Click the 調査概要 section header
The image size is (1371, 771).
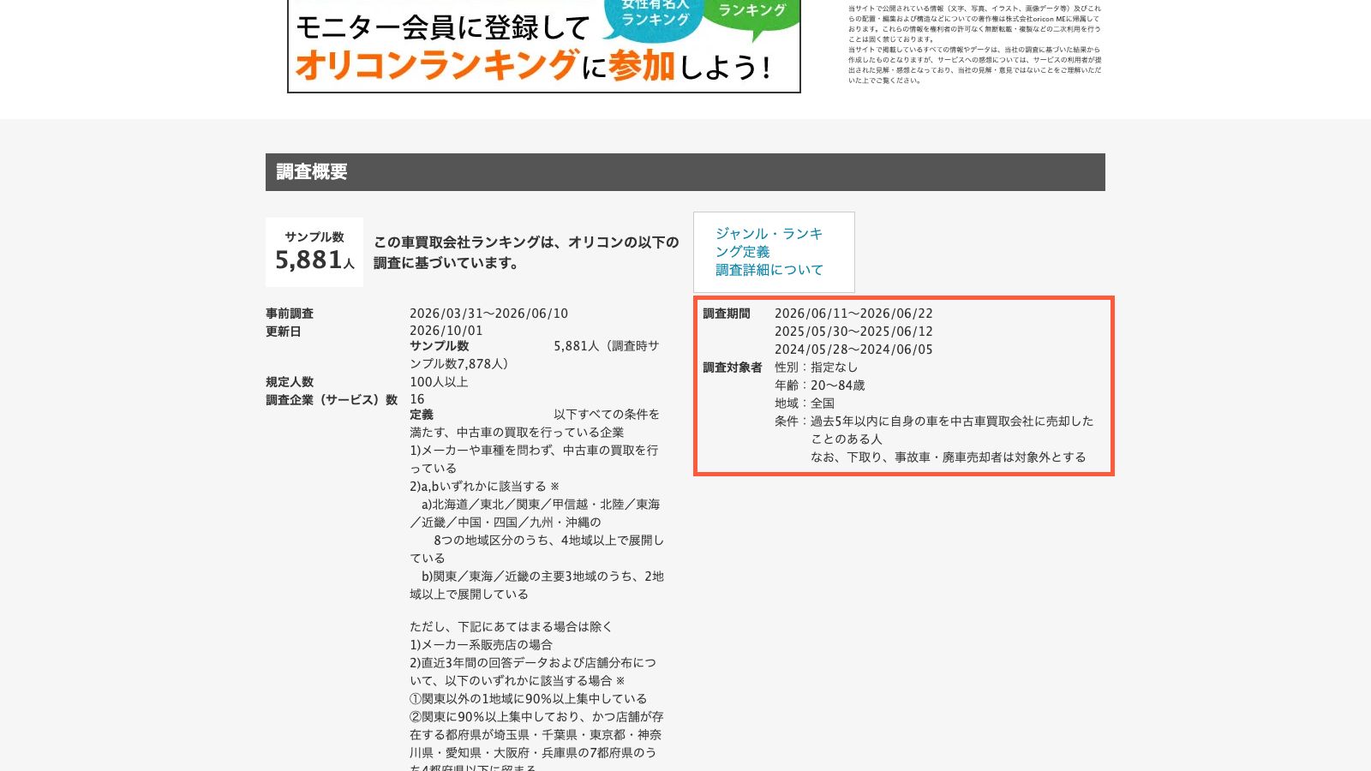[x=685, y=172]
